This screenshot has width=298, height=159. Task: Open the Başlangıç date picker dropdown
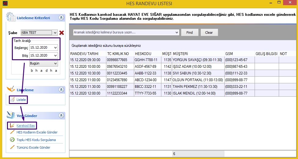[x=55, y=48]
